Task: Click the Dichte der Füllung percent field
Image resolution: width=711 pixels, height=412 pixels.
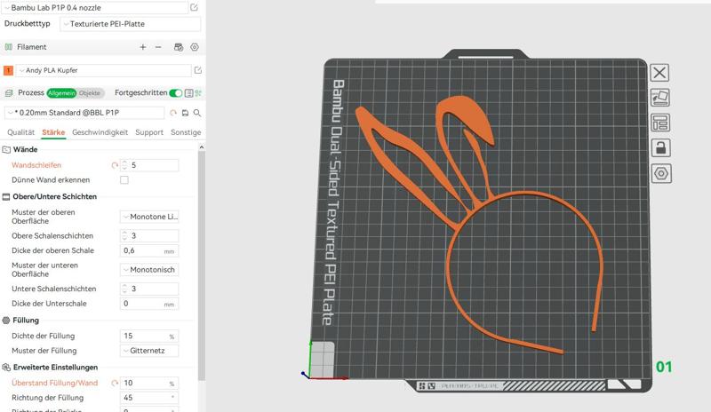Action: [x=149, y=336]
